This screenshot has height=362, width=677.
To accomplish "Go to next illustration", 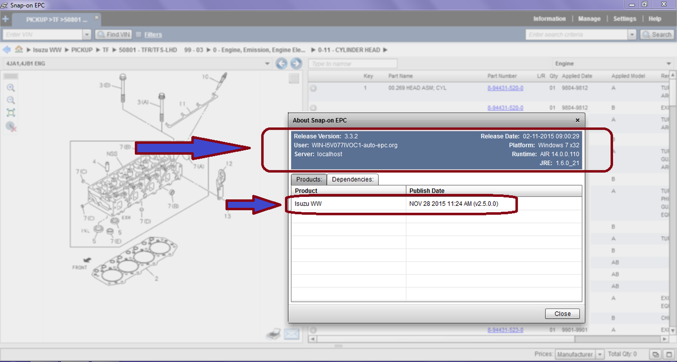I will tap(296, 64).
